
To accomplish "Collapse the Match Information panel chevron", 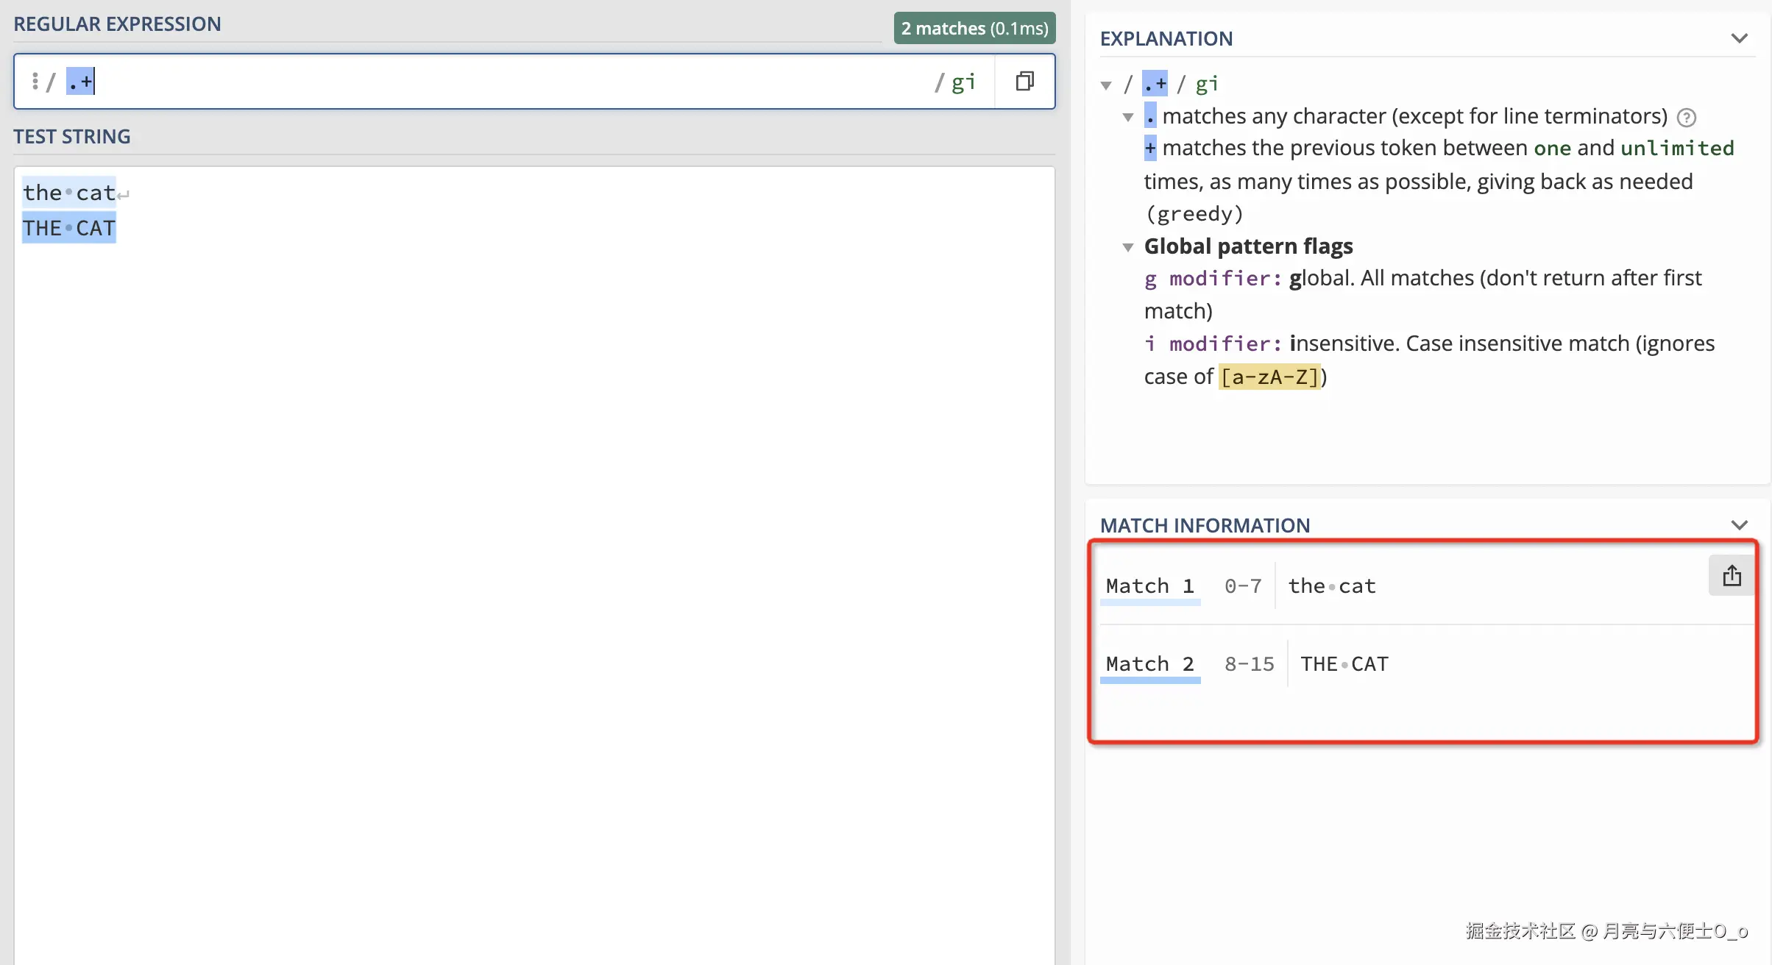I will coord(1739,525).
